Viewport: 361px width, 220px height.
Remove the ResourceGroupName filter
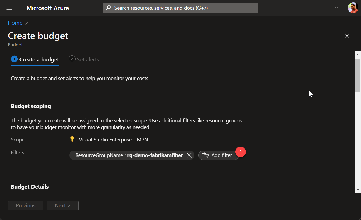189,155
